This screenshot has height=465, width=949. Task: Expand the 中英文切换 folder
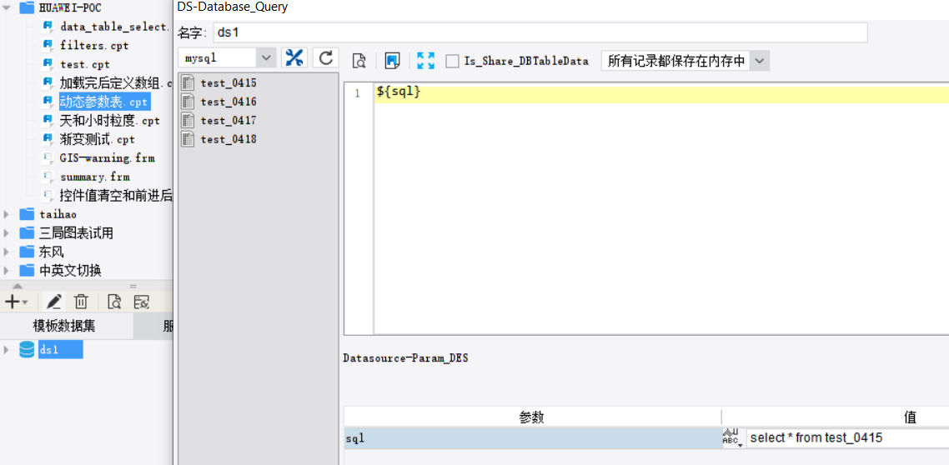pos(8,270)
